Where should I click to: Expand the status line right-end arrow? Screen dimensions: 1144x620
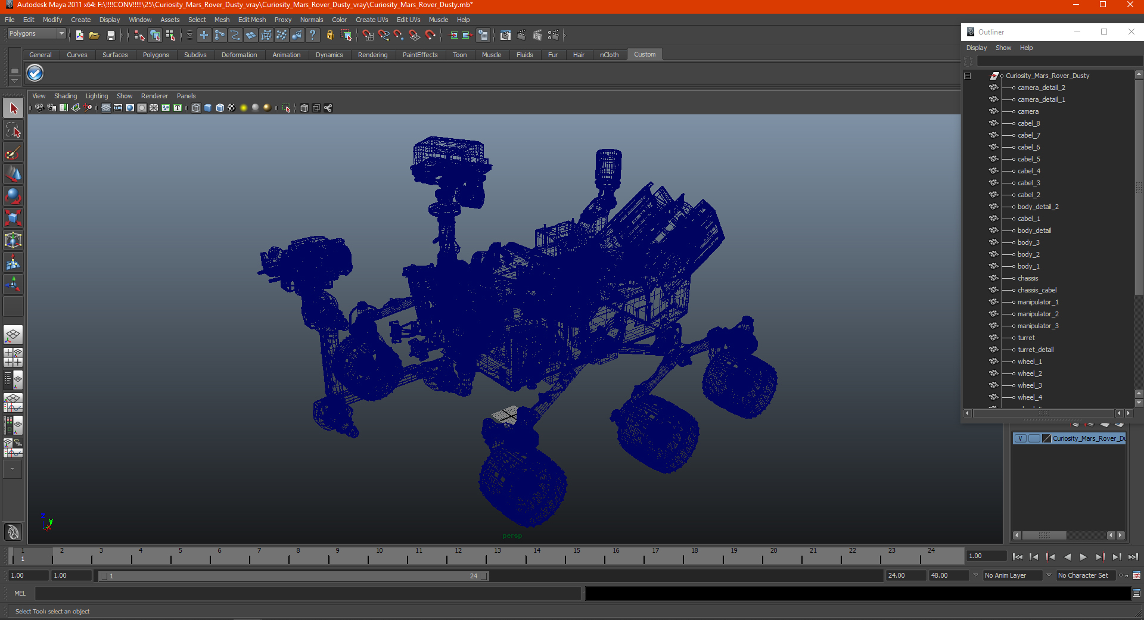click(x=564, y=35)
